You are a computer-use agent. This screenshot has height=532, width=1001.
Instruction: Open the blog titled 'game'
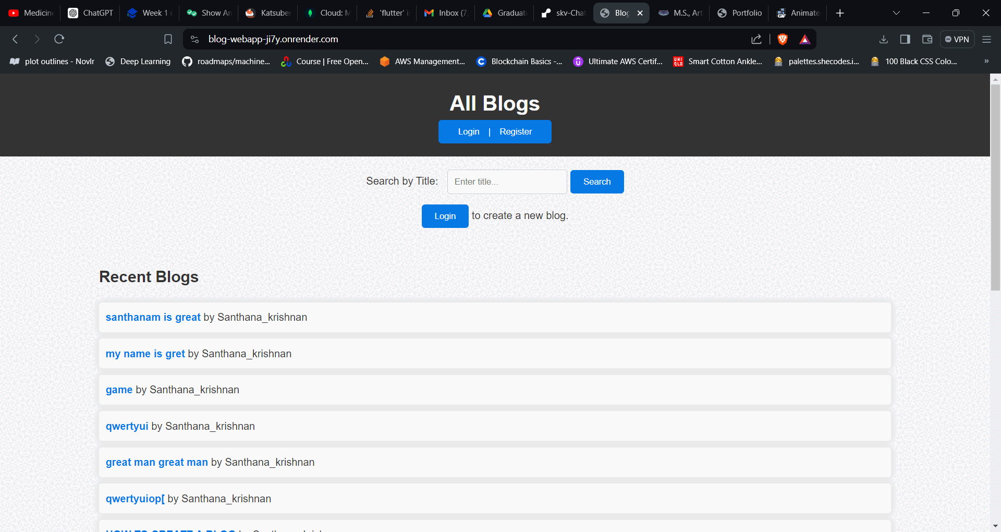click(119, 390)
